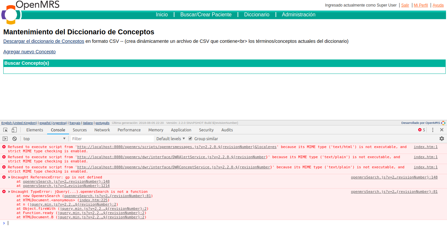Switch to the Sources tab
The height and width of the screenshot is (251, 447).
[x=80, y=130]
